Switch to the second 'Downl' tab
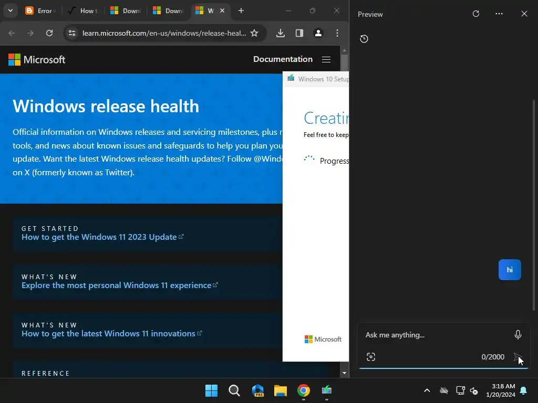This screenshot has height=403, width=538. (168, 10)
